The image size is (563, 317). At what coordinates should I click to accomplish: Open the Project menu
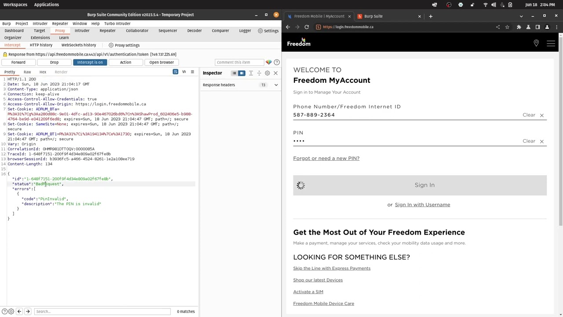(x=22, y=23)
